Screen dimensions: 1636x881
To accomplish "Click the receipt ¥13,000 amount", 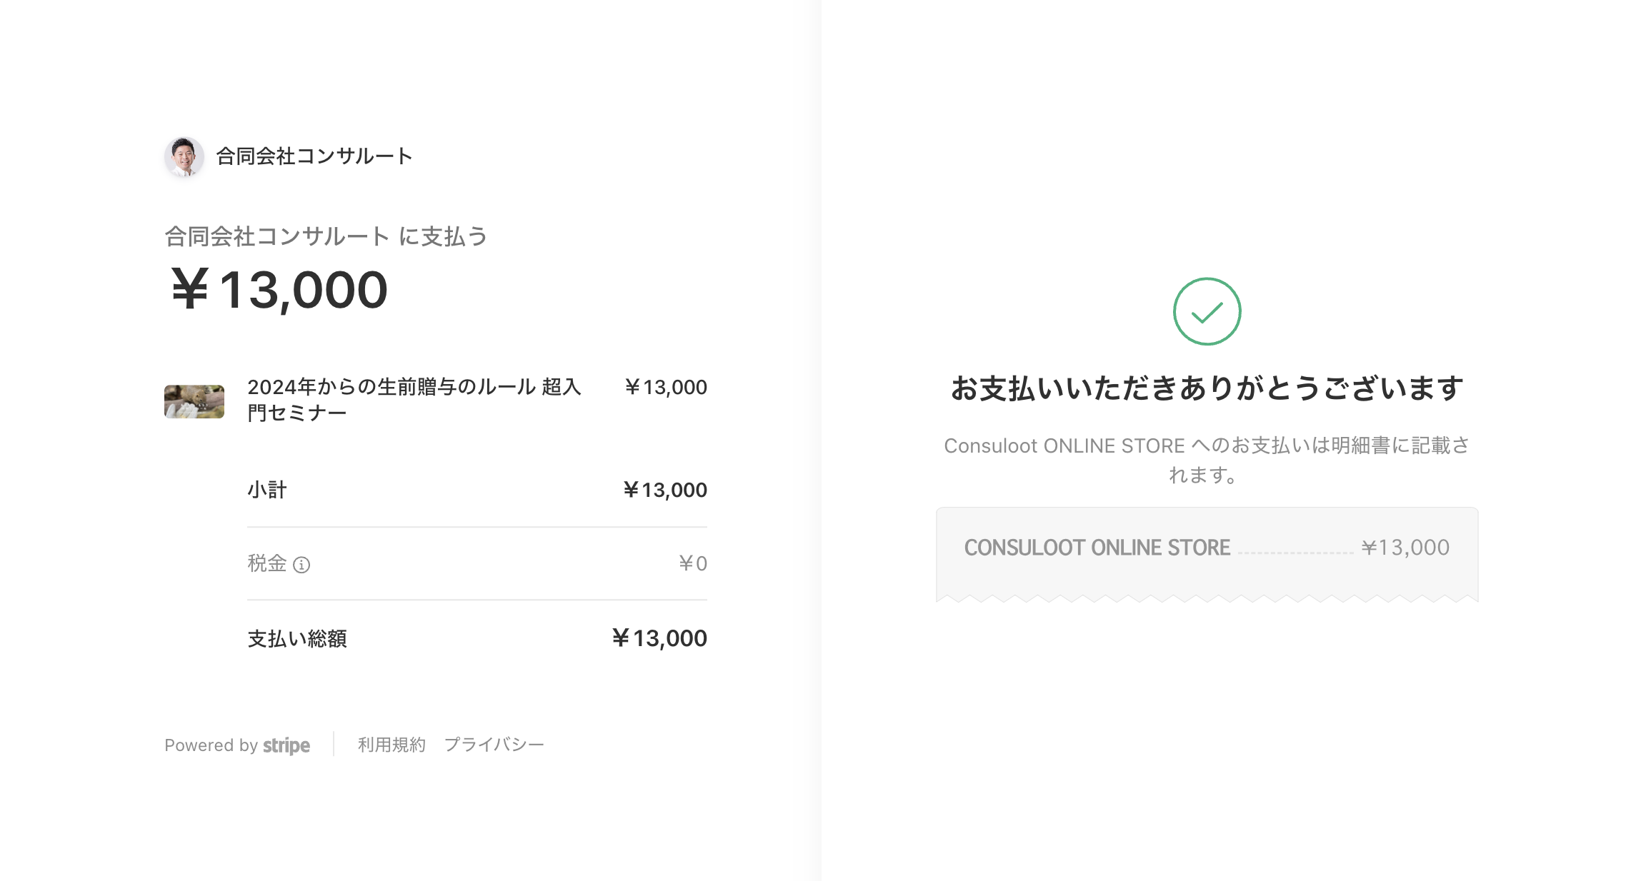I will 1405,548.
